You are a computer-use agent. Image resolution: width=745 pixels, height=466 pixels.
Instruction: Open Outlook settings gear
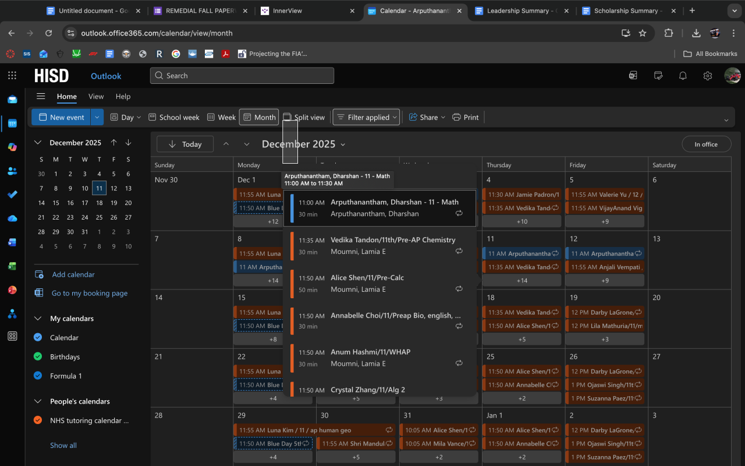point(708,76)
